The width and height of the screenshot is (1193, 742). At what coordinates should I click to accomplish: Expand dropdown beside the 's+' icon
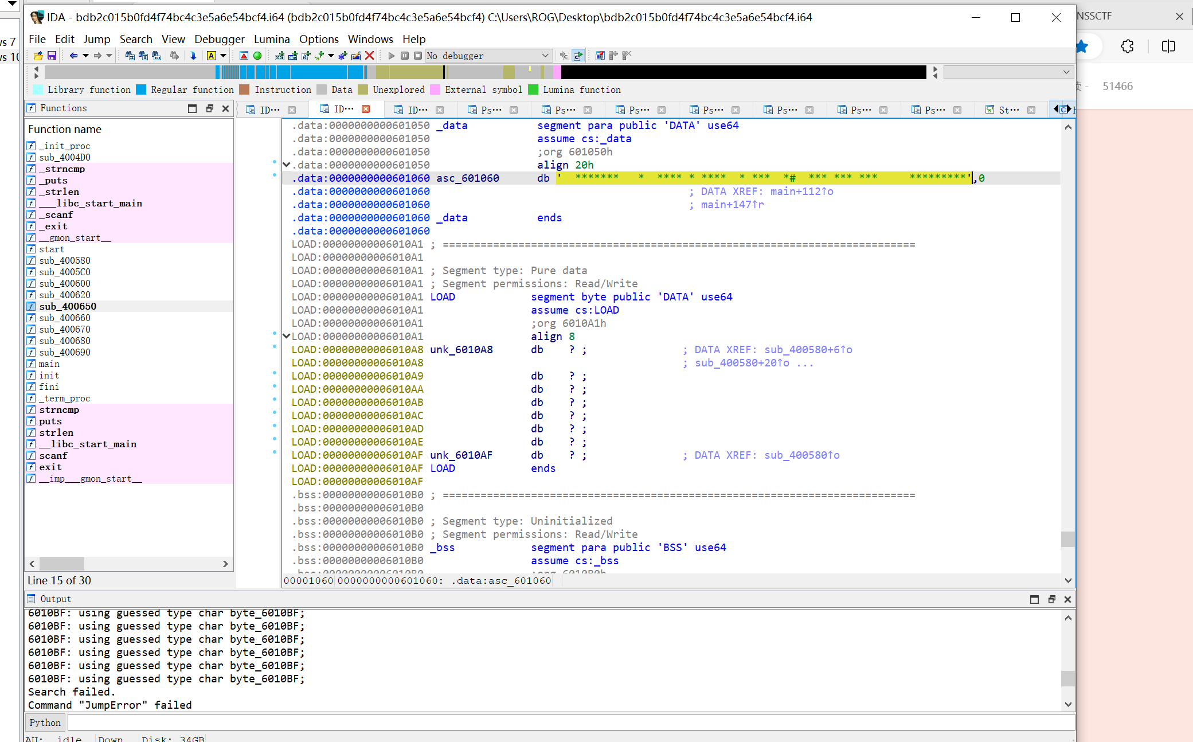(331, 56)
